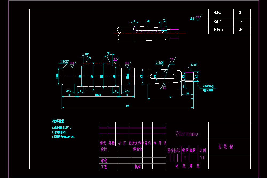Select technical note 3 mentioning HRC20~80
267x178 pixels.
pos(63,137)
